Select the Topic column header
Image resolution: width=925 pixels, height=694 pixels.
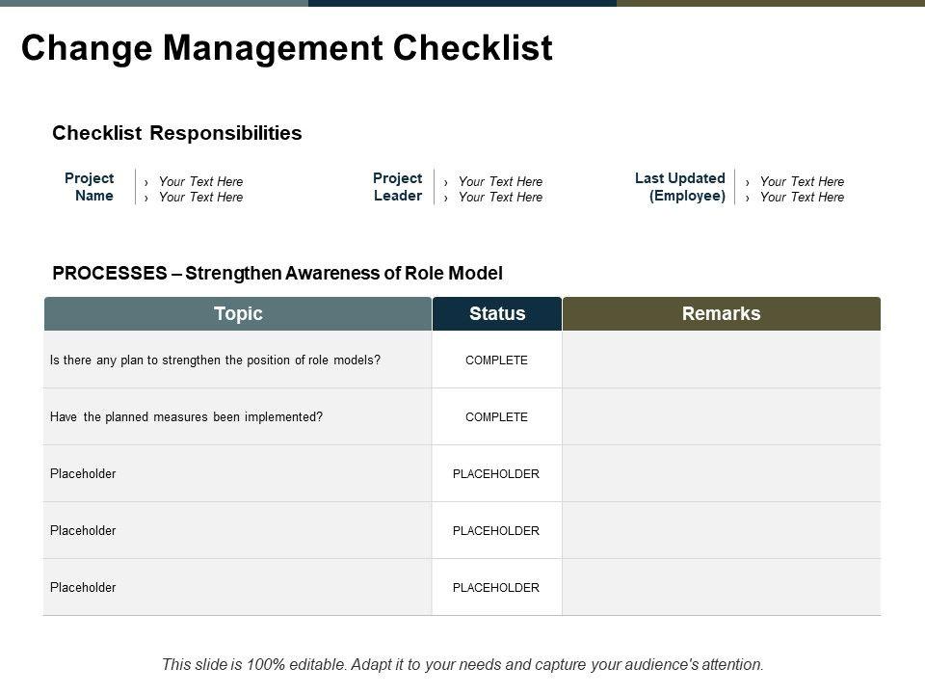point(238,313)
